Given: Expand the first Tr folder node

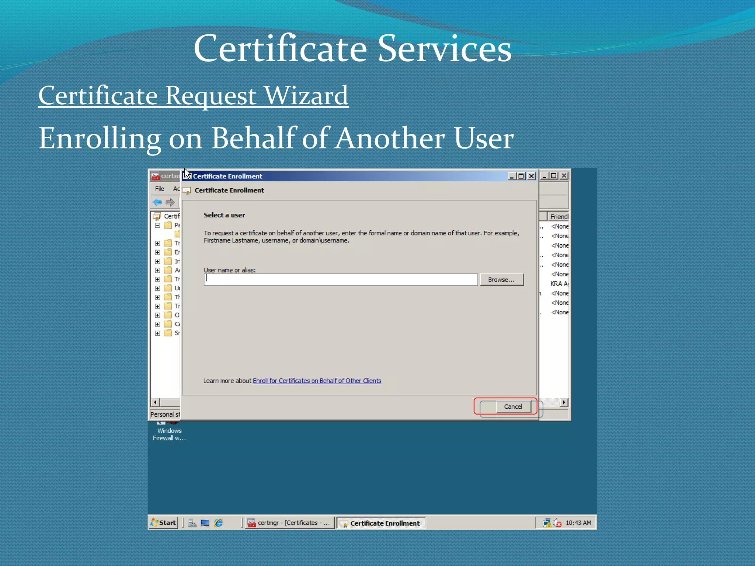Looking at the screenshot, I should (x=157, y=243).
